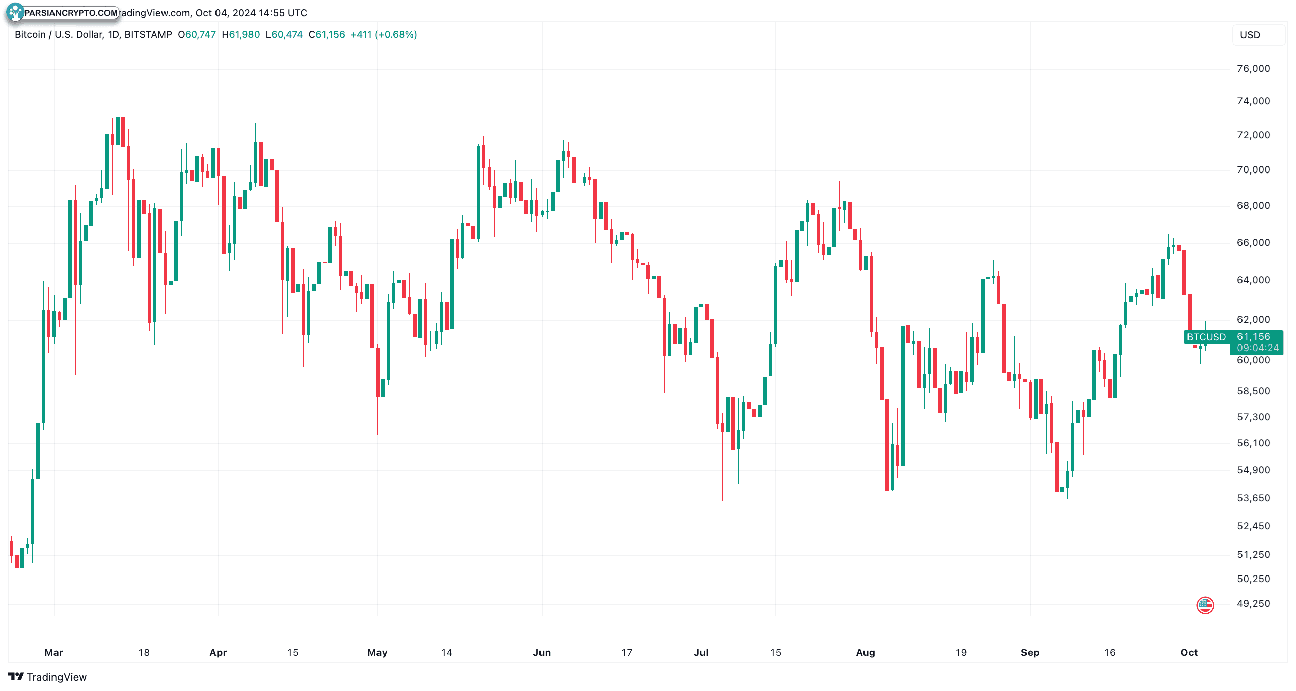Click the 49,250 price axis label
This screenshot has width=1296, height=691.
(x=1253, y=603)
